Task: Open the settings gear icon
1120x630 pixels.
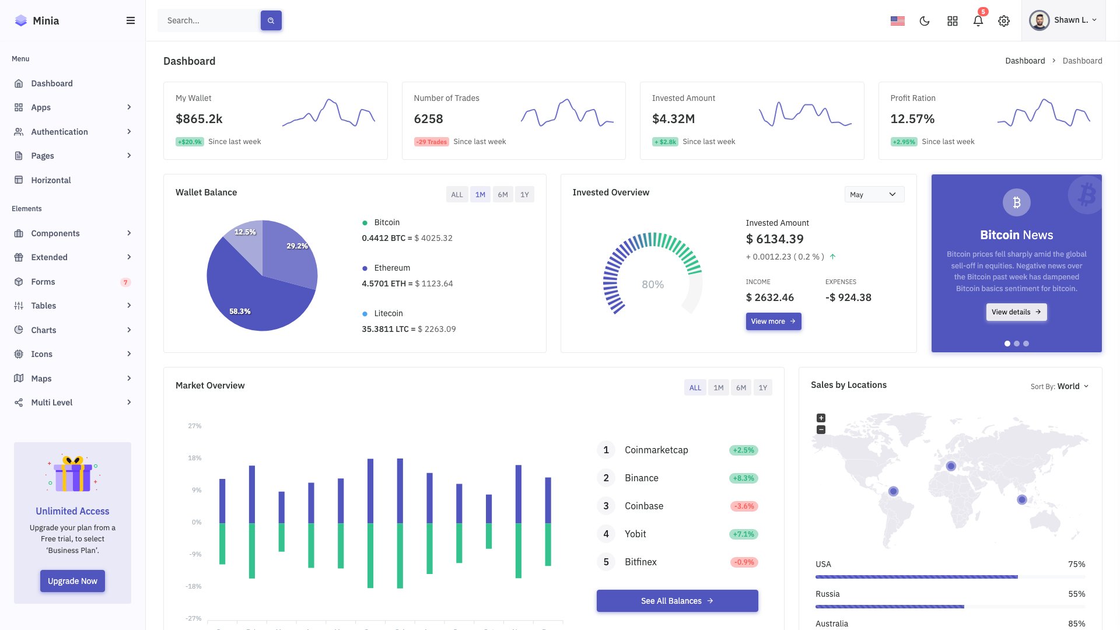Action: [x=1003, y=20]
